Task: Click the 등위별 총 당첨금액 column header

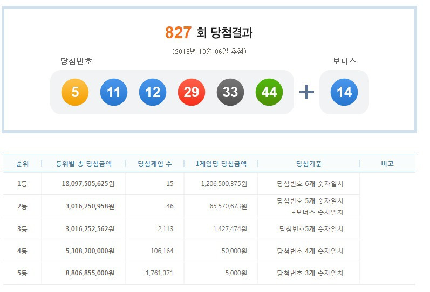Action: click(x=84, y=164)
